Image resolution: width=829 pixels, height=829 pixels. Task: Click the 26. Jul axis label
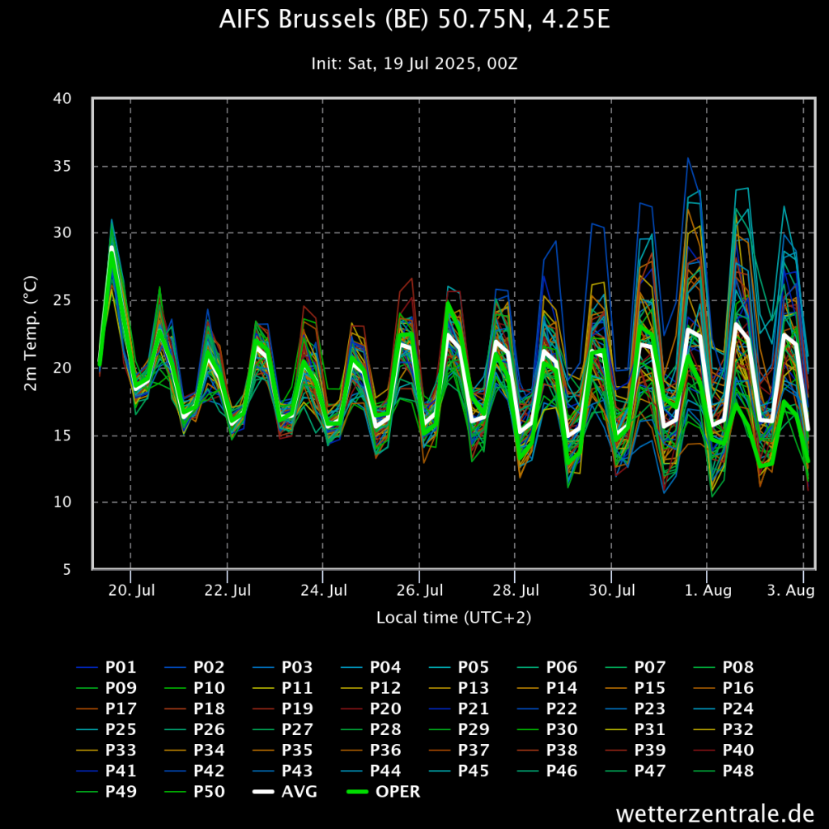click(x=420, y=590)
